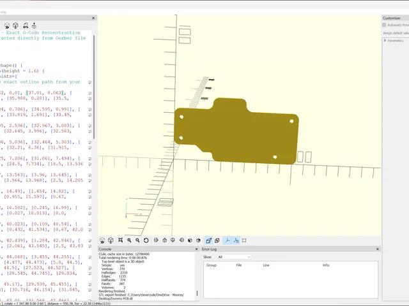This screenshot has width=409, height=306.
Task: Click the Group column header
Action: point(212,265)
